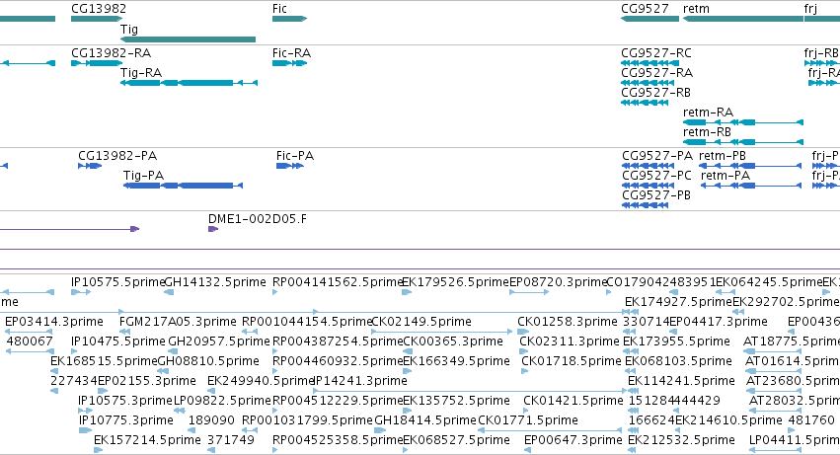Viewport: 840px width, 455px height.
Task: Select EST CK01258.3prime
Action: click(x=568, y=322)
